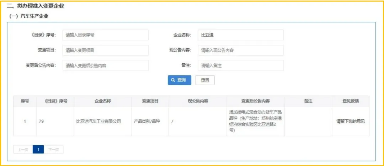Click the 变更项目 column header
This screenshot has height=166, width=384.
[150, 101]
